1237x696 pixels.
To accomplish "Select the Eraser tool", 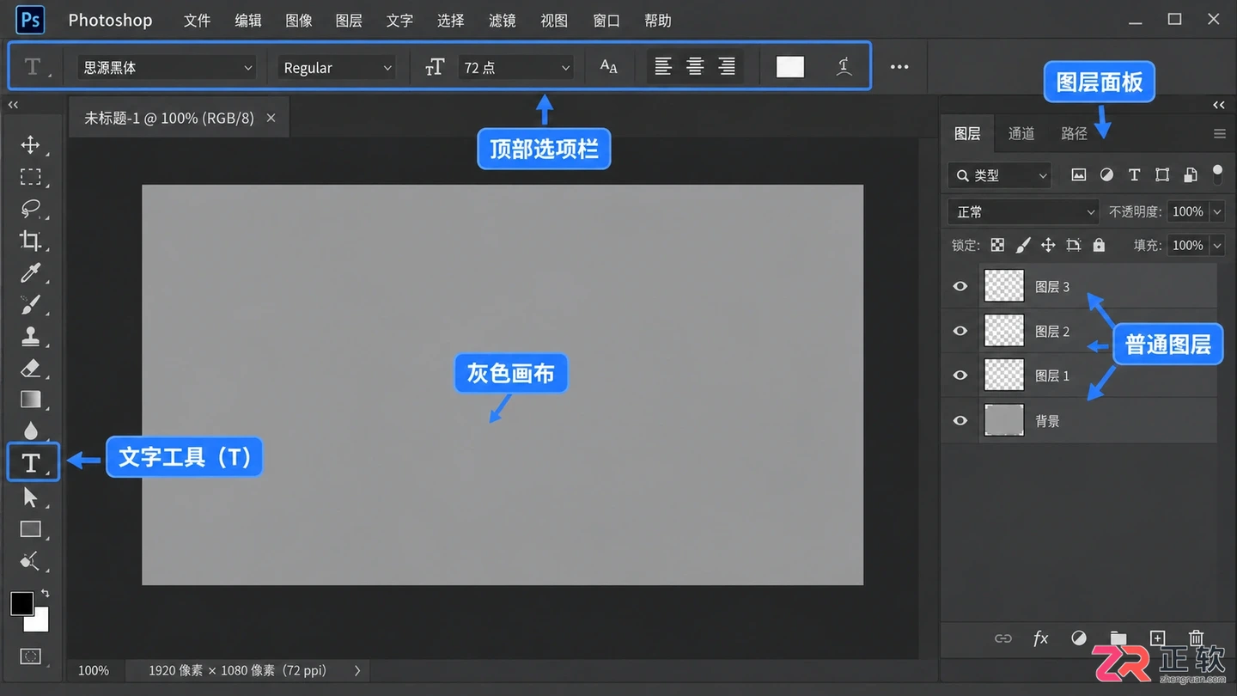I will point(31,369).
